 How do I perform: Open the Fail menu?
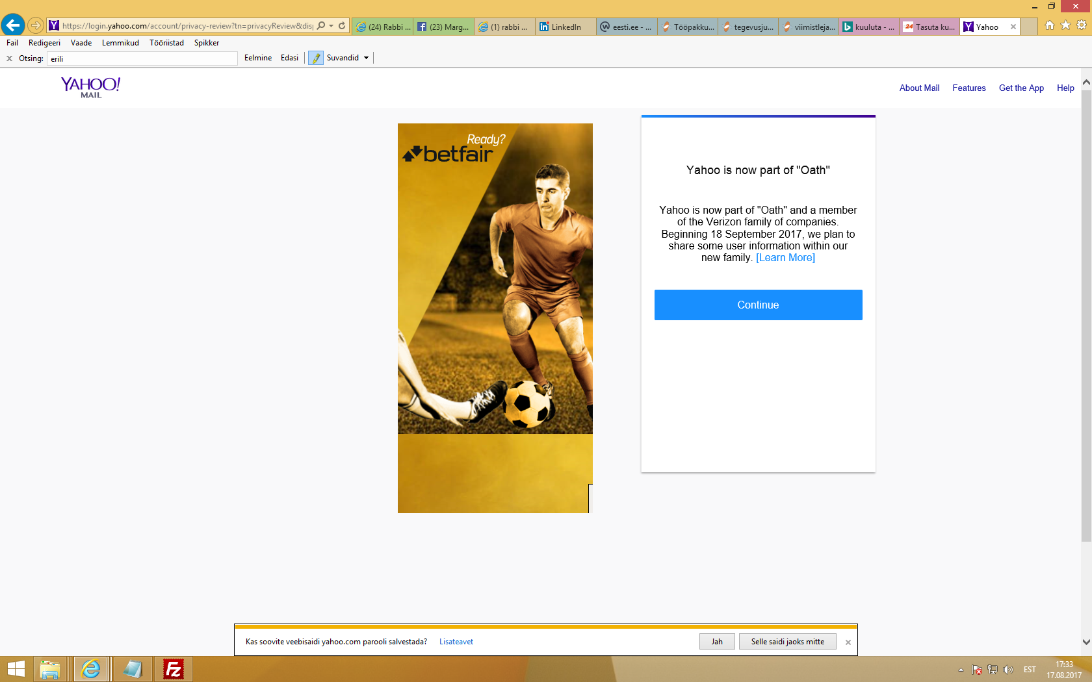pyautogui.click(x=12, y=43)
